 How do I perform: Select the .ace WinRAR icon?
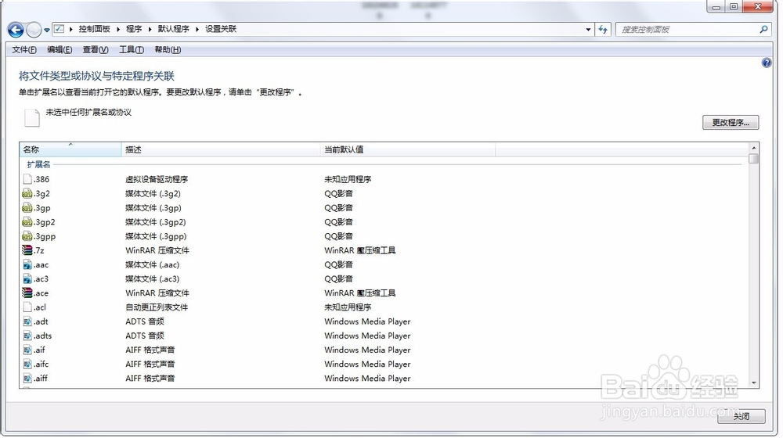tap(27, 293)
